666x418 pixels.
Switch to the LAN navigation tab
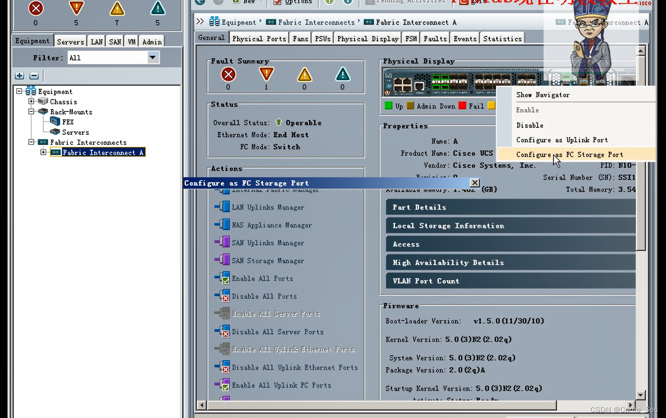coord(96,42)
